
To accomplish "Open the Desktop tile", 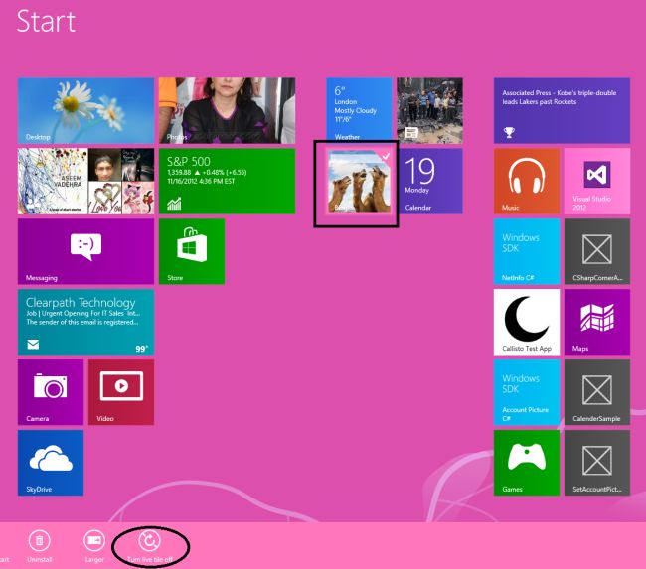I will pyautogui.click(x=85, y=110).
